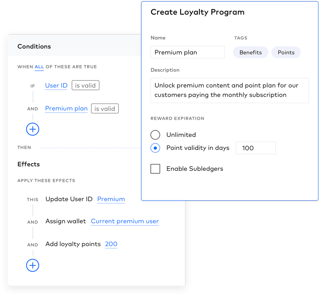Edit the 200 loyalty points value

[111, 244]
